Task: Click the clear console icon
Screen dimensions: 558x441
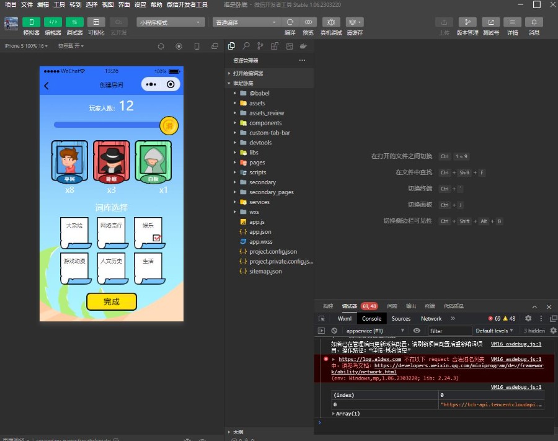Action: [334, 331]
